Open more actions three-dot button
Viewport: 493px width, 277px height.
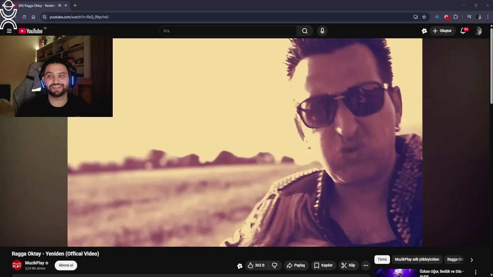(x=366, y=265)
